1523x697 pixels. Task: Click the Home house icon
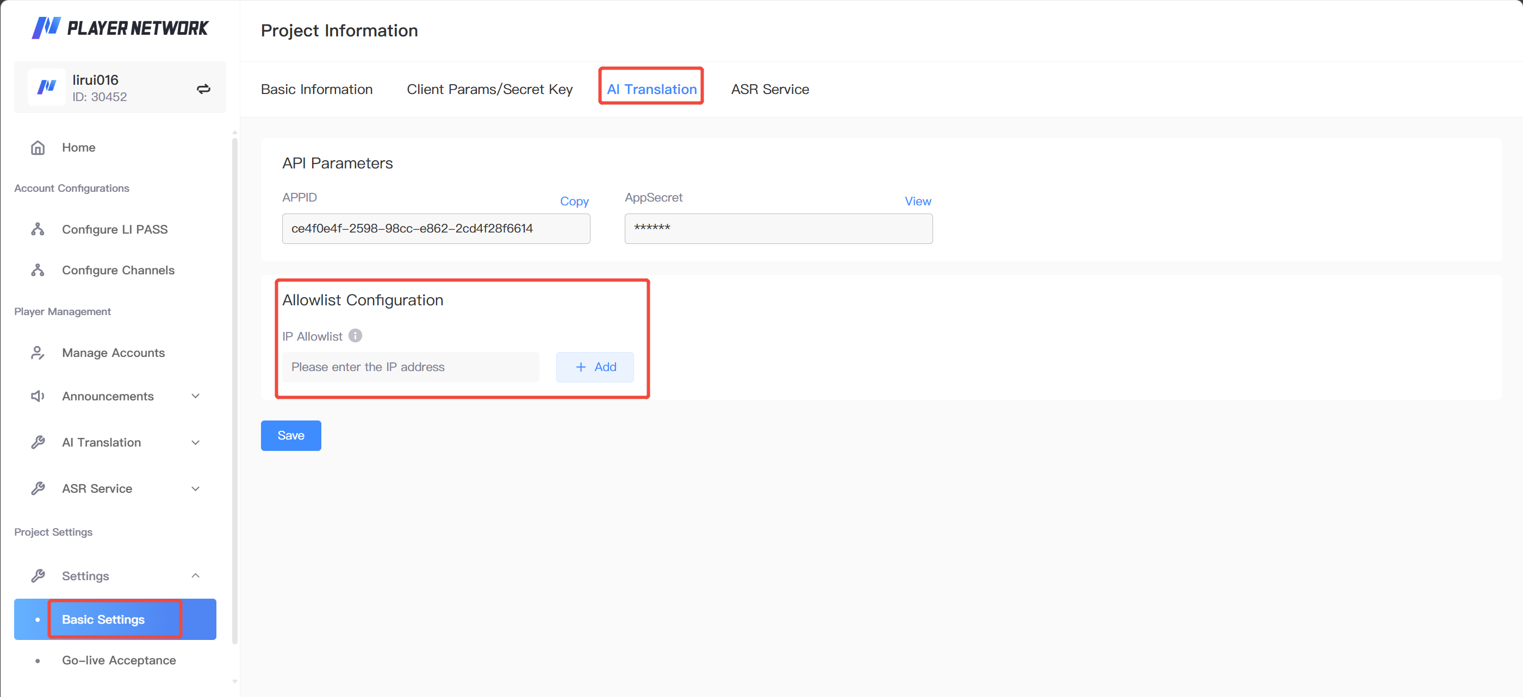[x=38, y=148]
